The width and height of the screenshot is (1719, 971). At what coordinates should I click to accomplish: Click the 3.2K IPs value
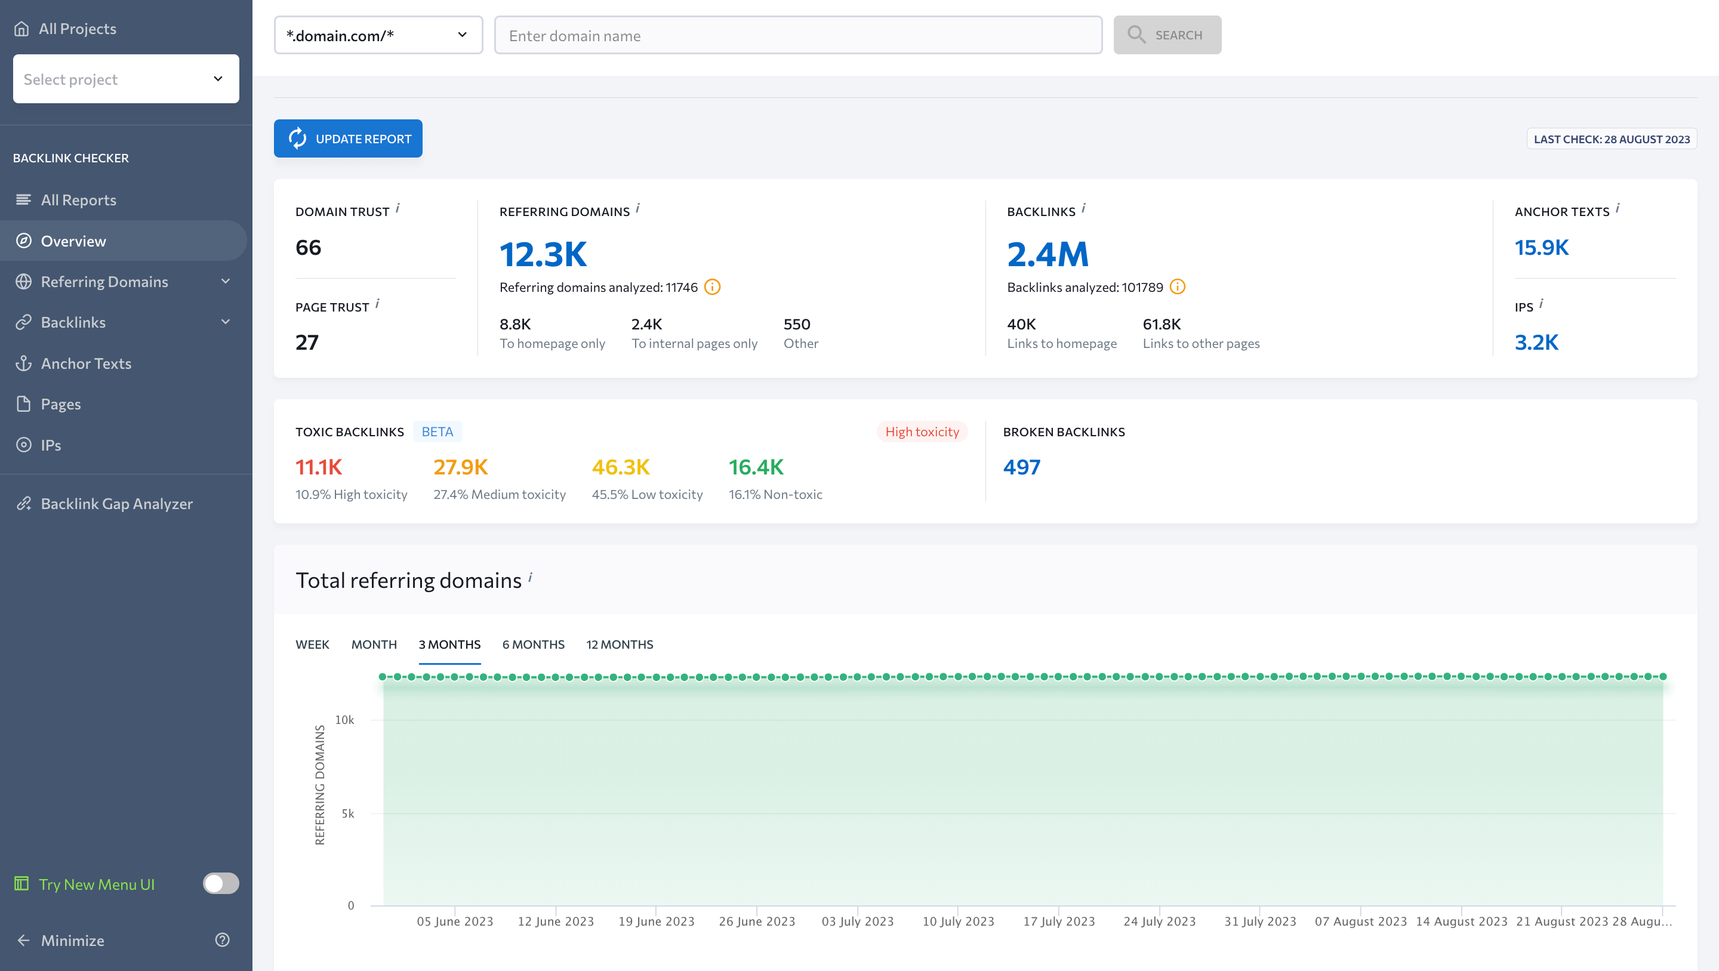(x=1537, y=343)
